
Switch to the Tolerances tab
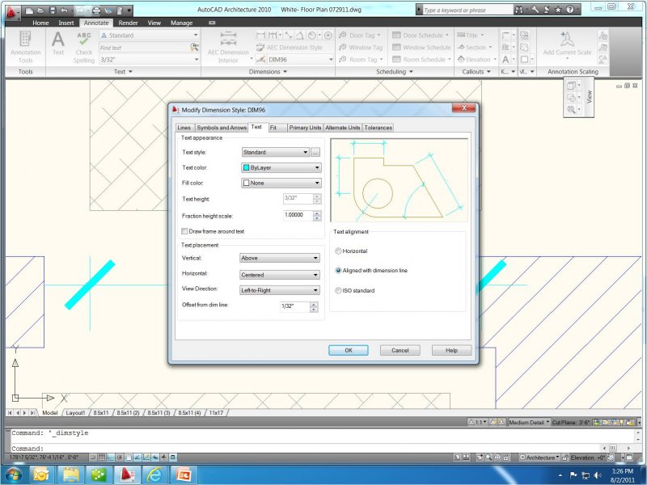click(x=378, y=128)
